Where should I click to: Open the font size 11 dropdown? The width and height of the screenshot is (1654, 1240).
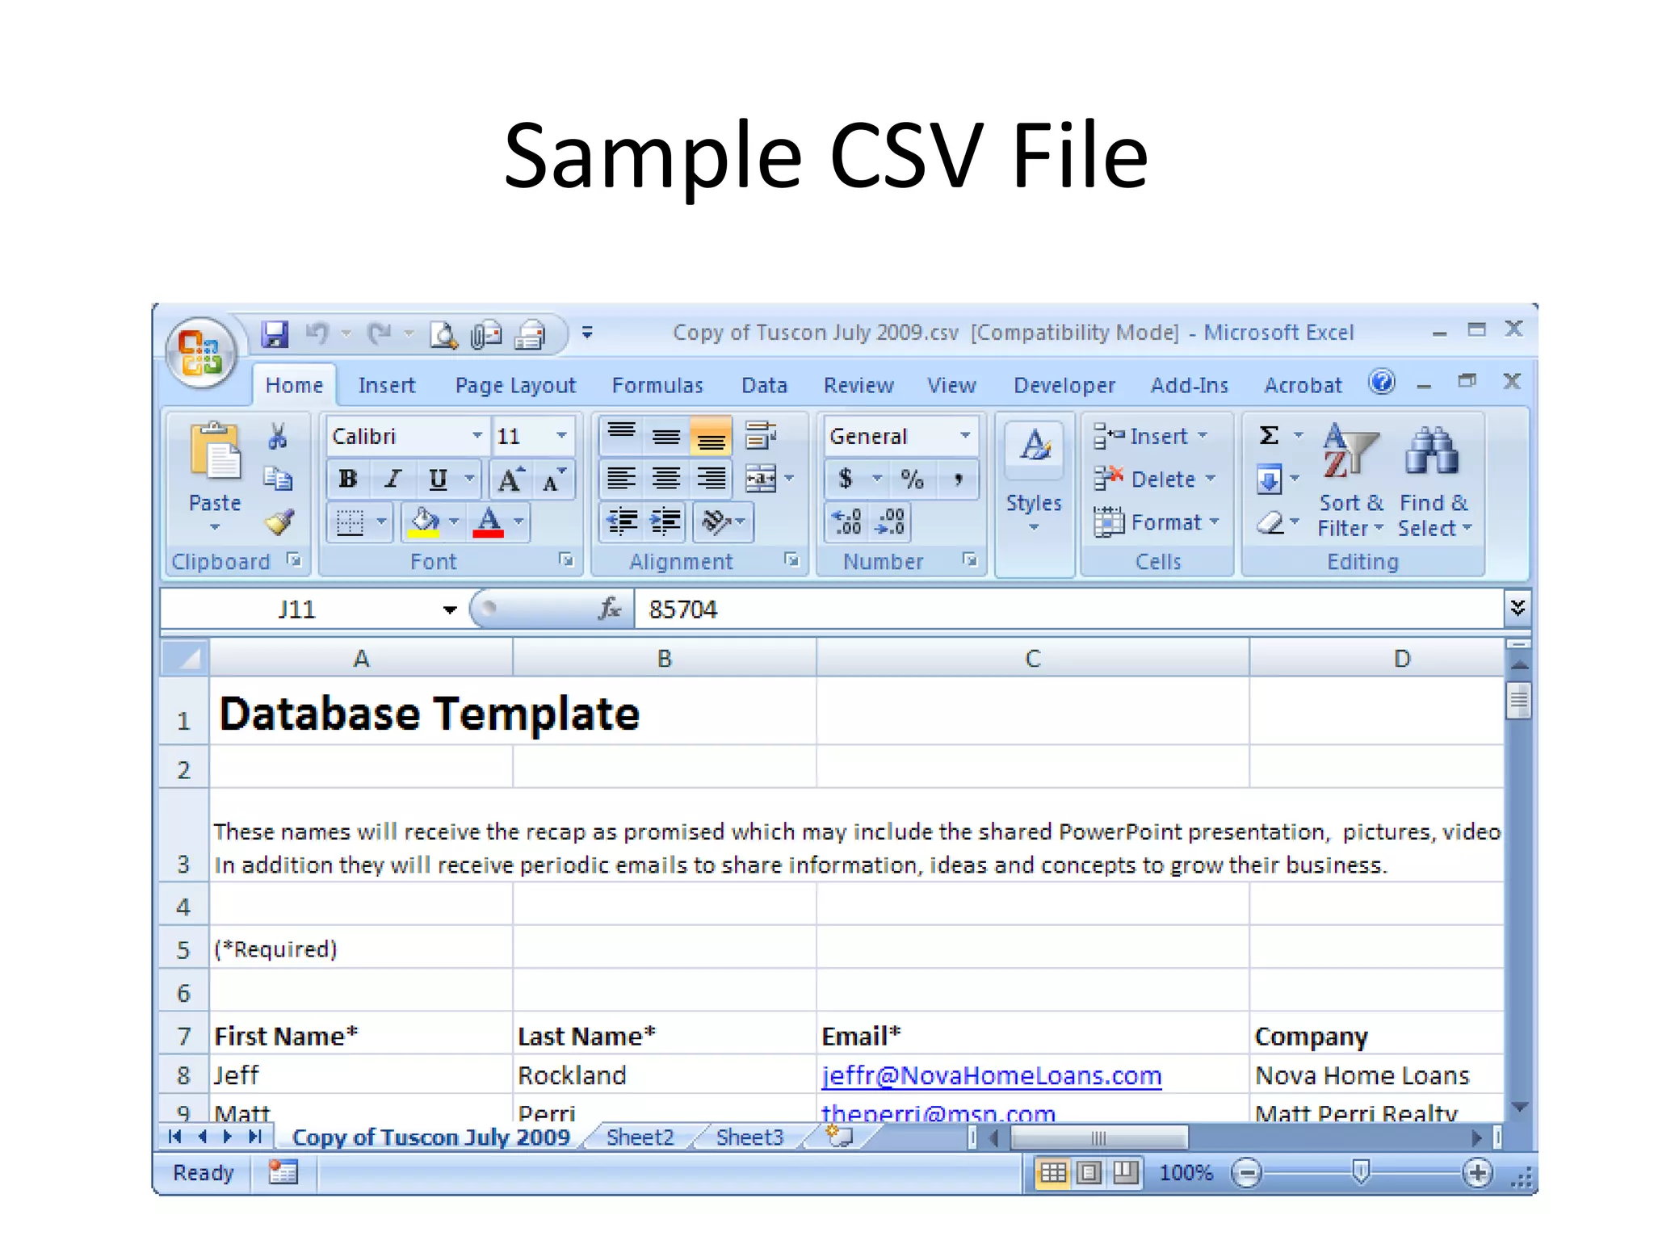pyautogui.click(x=561, y=436)
